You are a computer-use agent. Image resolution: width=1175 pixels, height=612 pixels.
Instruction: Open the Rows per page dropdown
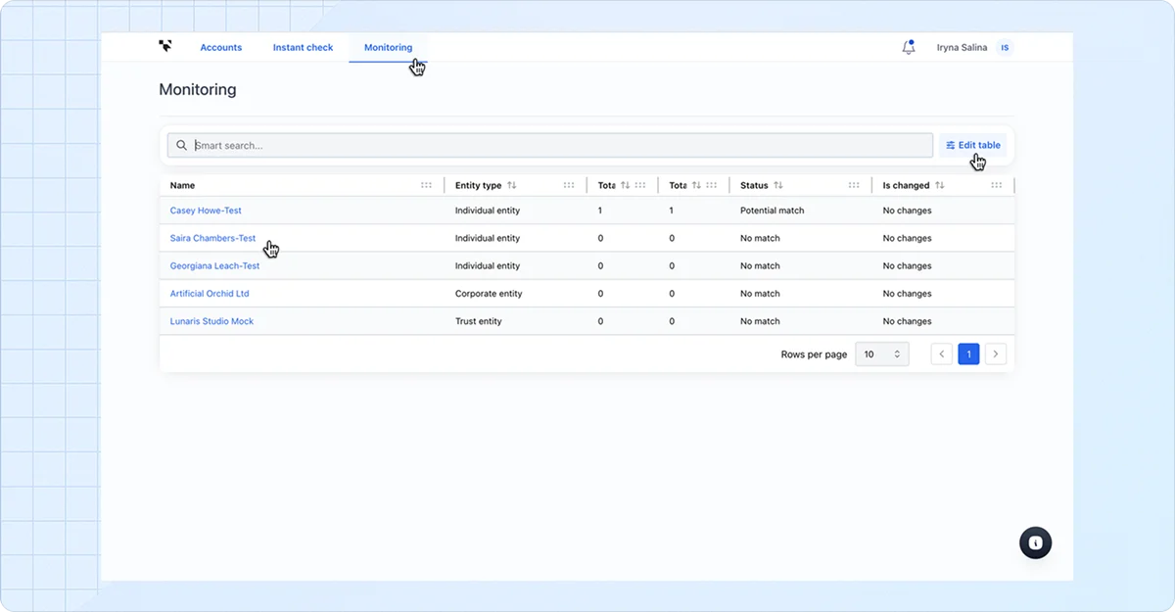882,354
